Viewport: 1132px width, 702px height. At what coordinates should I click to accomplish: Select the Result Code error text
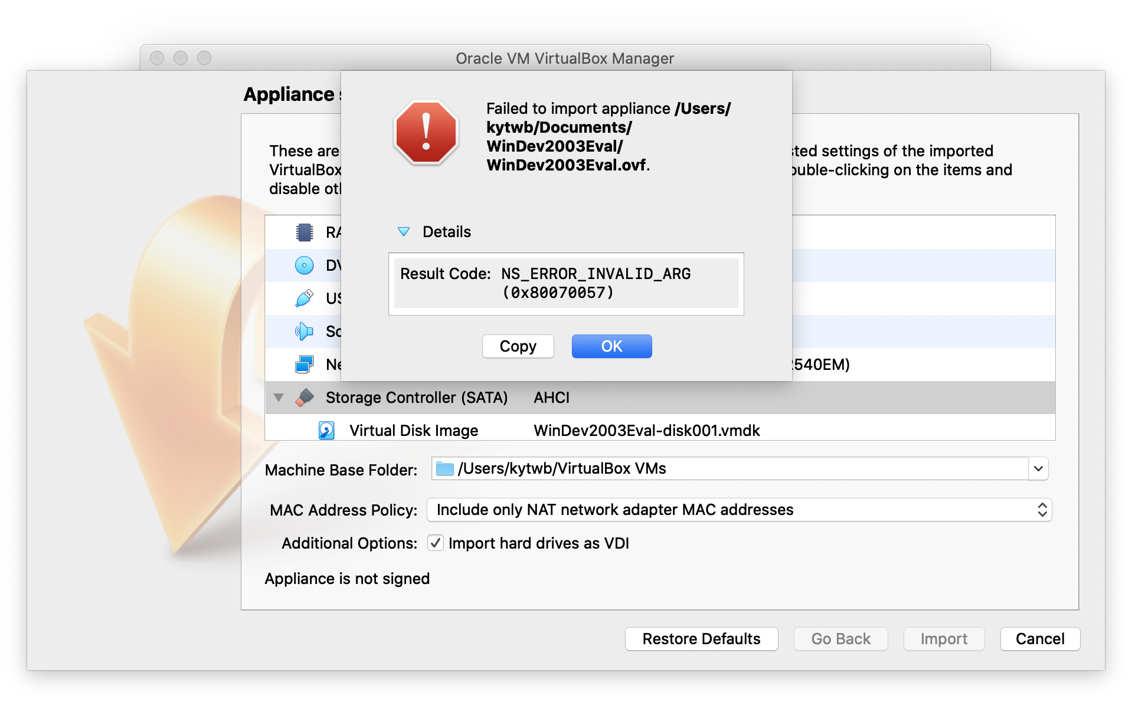tap(566, 283)
